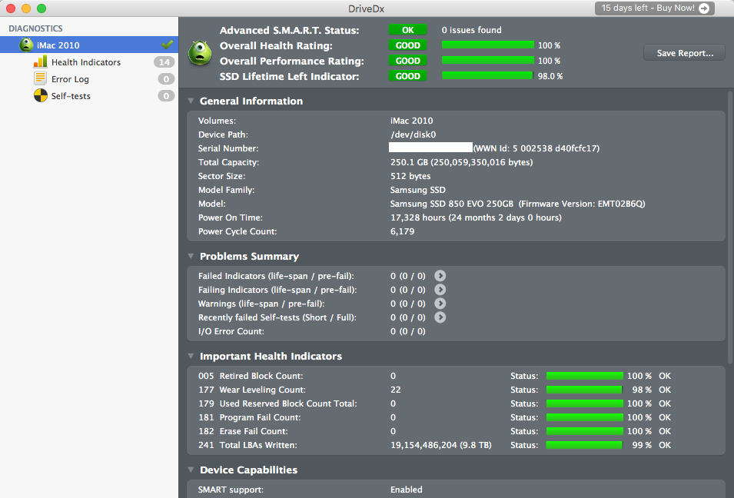Screen dimensions: 734x498
Task: Click the Wear Leveling Count value 22
Action: (x=396, y=390)
